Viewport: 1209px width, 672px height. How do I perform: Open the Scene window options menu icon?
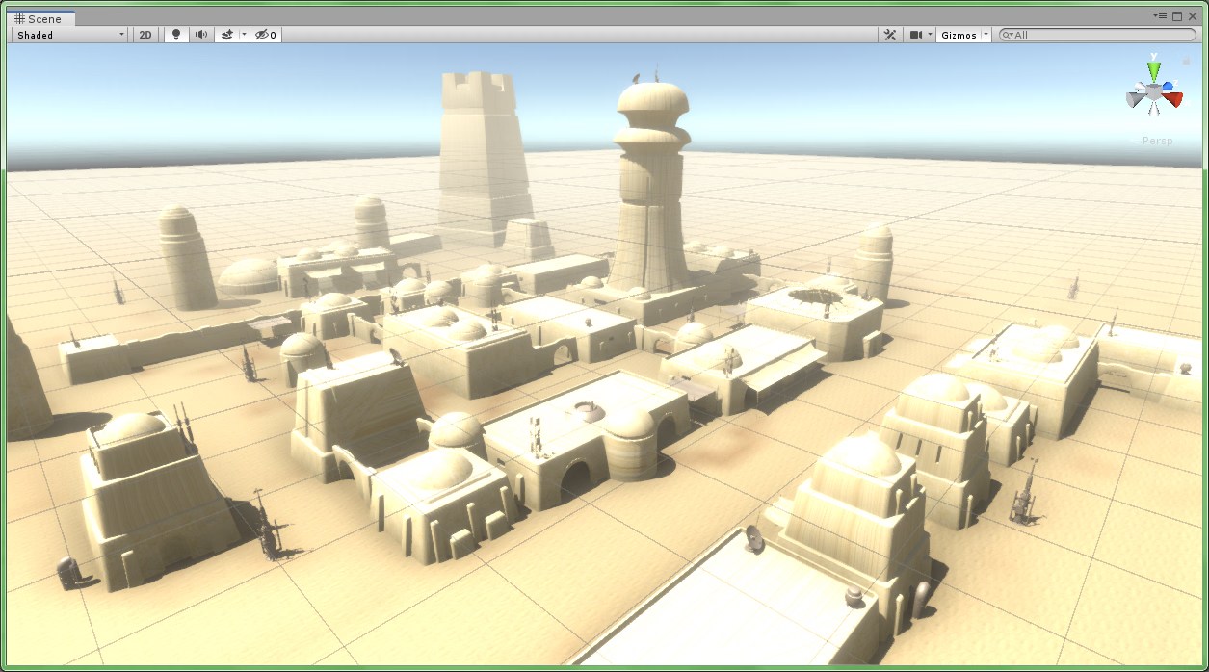(1162, 16)
